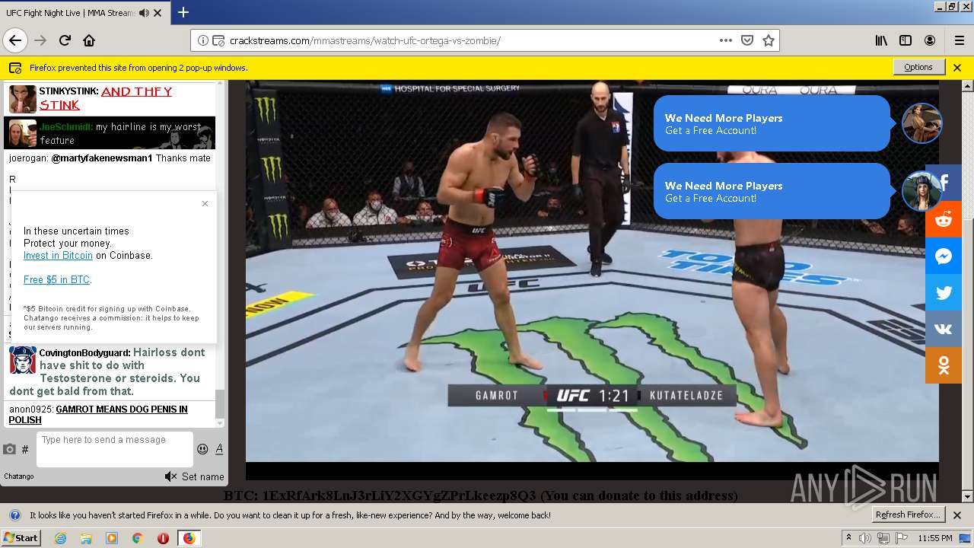
Task: Open the Action Center flag icon
Action: click(x=902, y=538)
